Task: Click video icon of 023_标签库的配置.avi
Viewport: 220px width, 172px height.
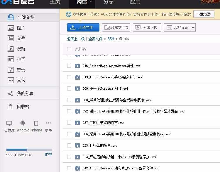Action: [77, 146]
